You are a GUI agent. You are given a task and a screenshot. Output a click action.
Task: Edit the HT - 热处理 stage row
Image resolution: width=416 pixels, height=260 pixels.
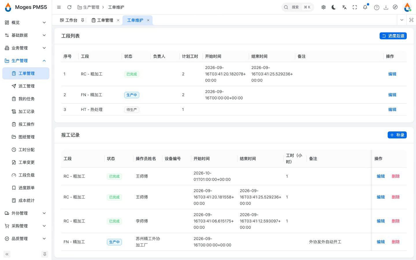(x=392, y=109)
